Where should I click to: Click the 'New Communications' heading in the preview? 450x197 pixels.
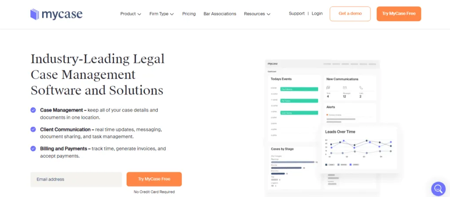click(342, 79)
